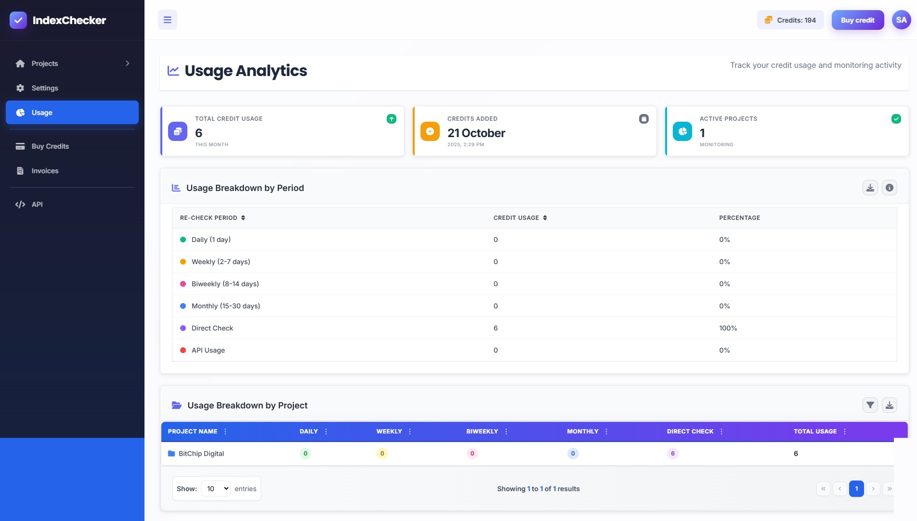The height and width of the screenshot is (521, 917).
Task: Click the hamburger menu toggle icon
Action: tap(167, 20)
